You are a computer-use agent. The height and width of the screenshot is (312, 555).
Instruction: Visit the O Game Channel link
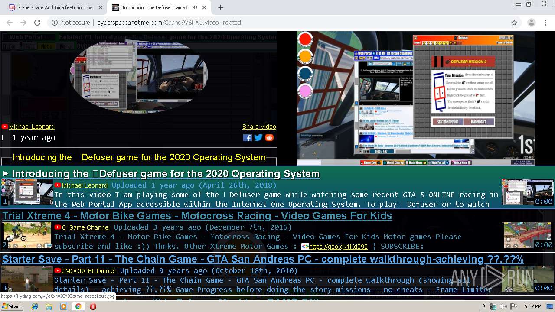tap(86, 227)
